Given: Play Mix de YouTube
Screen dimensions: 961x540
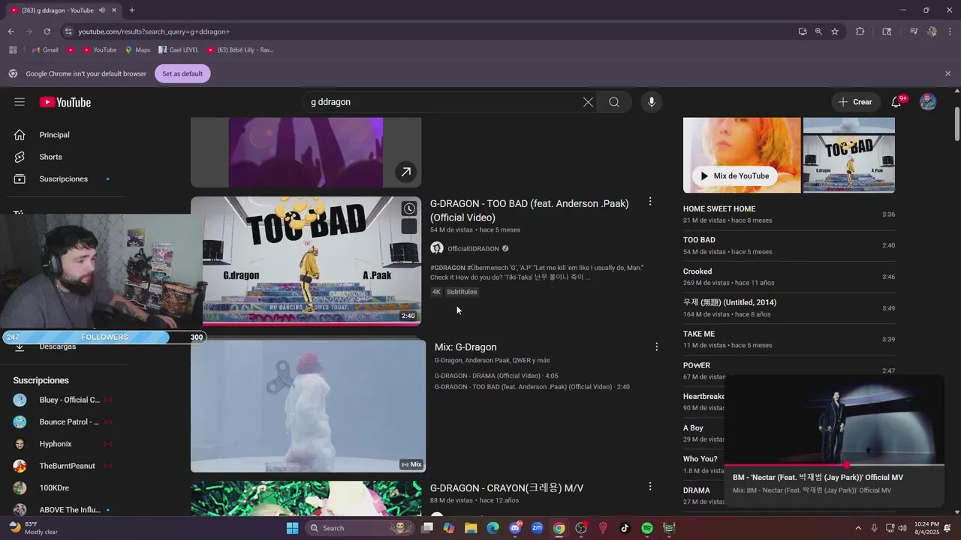Looking at the screenshot, I should pyautogui.click(x=736, y=175).
